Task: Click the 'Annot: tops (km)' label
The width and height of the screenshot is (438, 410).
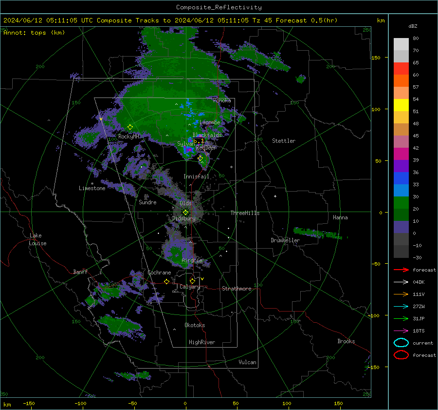Action: (34, 33)
